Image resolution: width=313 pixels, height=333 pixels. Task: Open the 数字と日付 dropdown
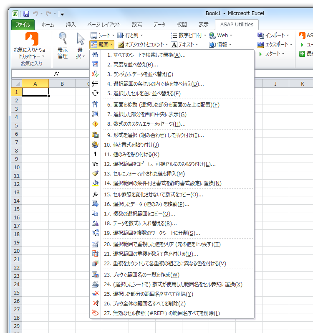[x=189, y=35]
